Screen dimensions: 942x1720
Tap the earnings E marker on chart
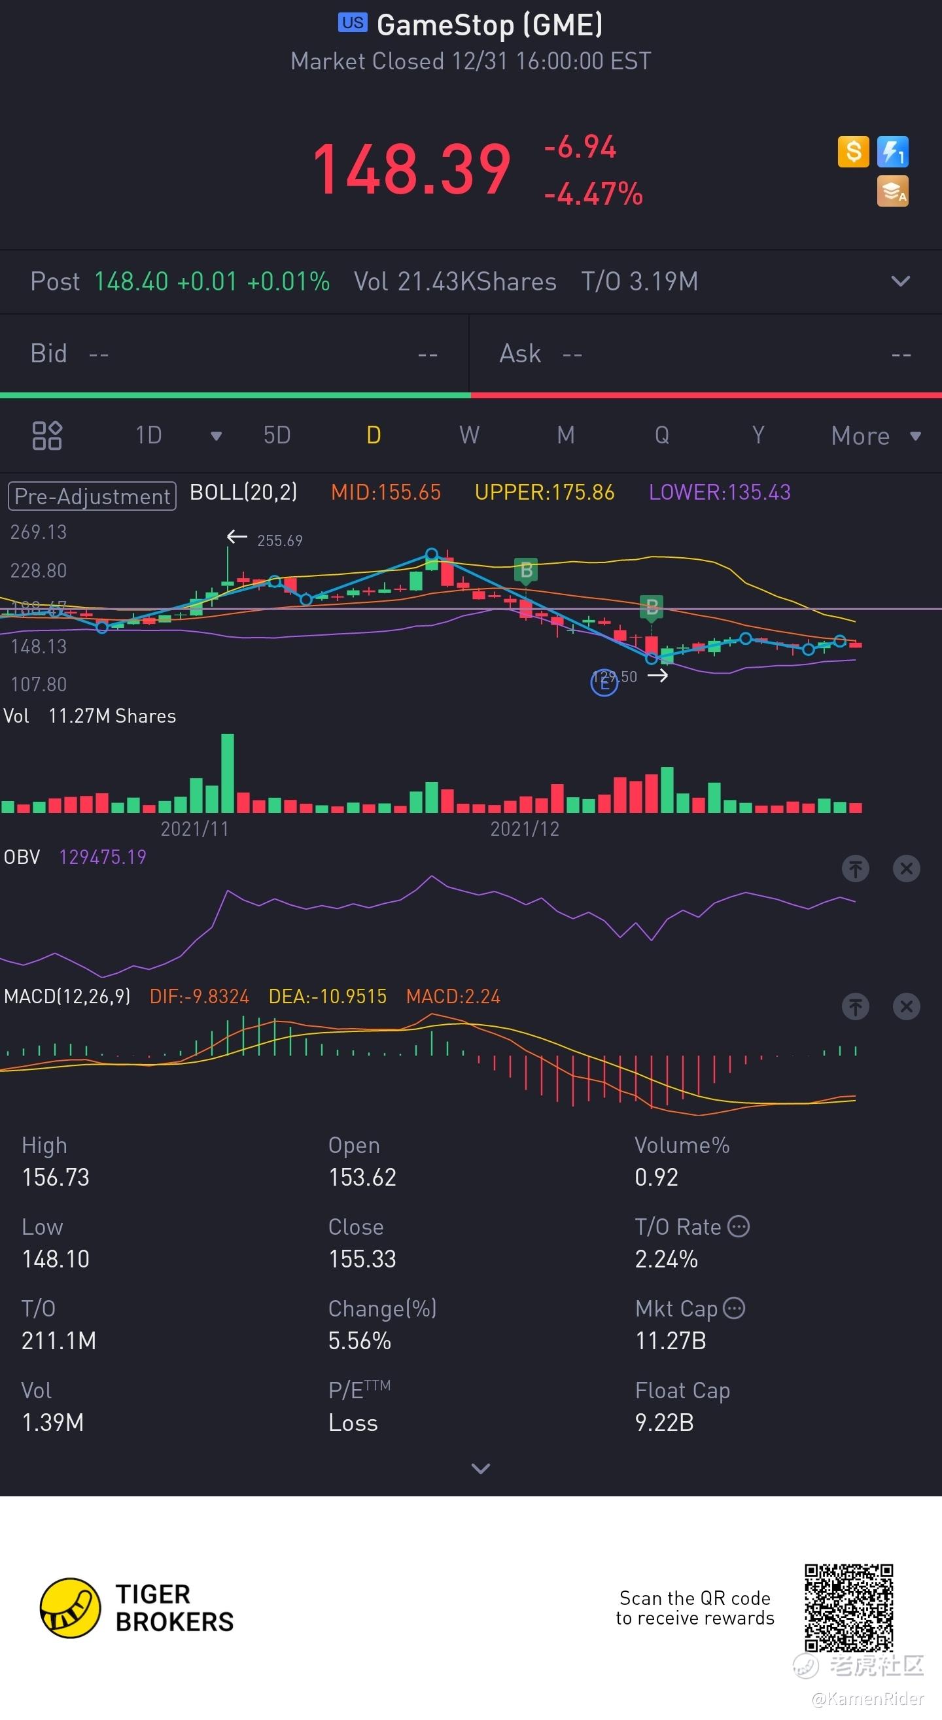point(604,682)
